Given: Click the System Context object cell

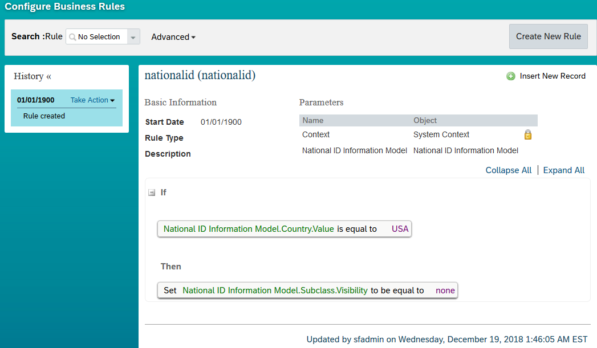Looking at the screenshot, I should (441, 134).
